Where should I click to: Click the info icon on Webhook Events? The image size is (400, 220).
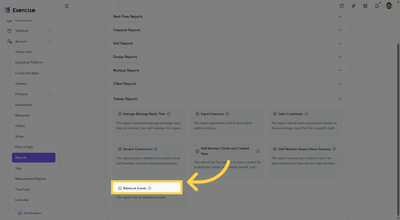119,188
